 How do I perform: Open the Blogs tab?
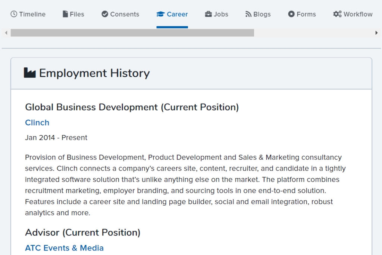pyautogui.click(x=258, y=14)
